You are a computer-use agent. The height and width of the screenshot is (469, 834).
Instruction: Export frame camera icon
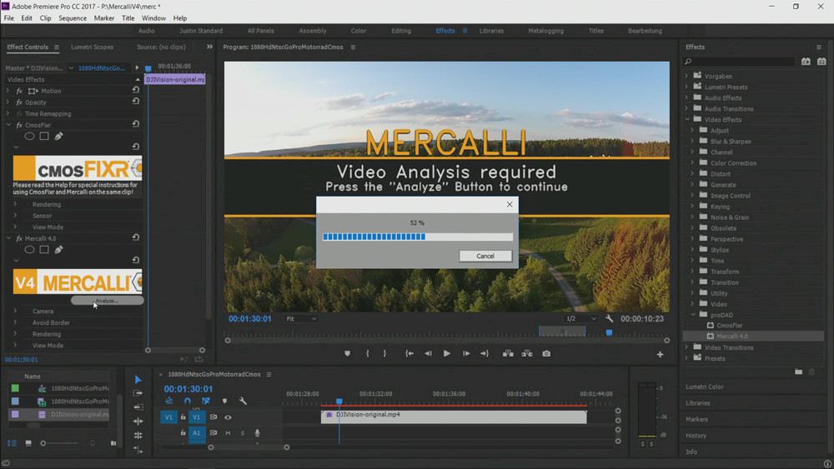546,353
